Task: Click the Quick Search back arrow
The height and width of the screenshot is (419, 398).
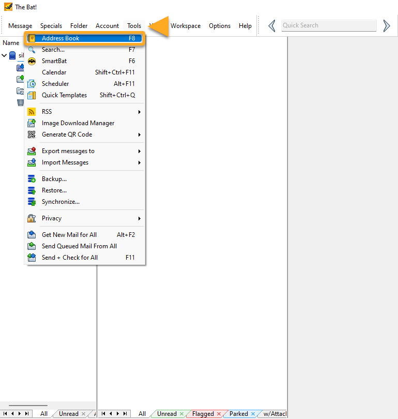Action: (x=271, y=26)
